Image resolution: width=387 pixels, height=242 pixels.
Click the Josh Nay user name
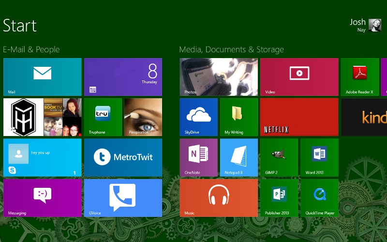pos(357,25)
